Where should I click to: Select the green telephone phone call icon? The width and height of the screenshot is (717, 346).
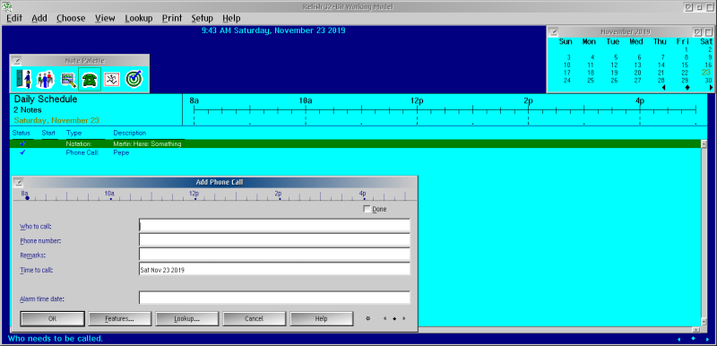point(90,79)
